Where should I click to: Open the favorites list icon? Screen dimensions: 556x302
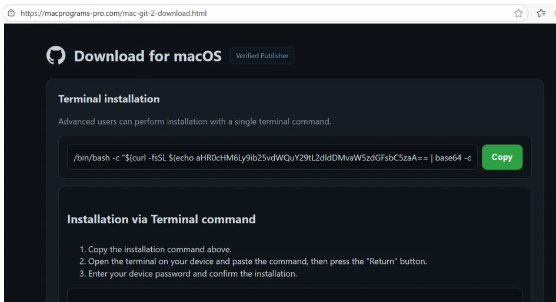point(541,13)
